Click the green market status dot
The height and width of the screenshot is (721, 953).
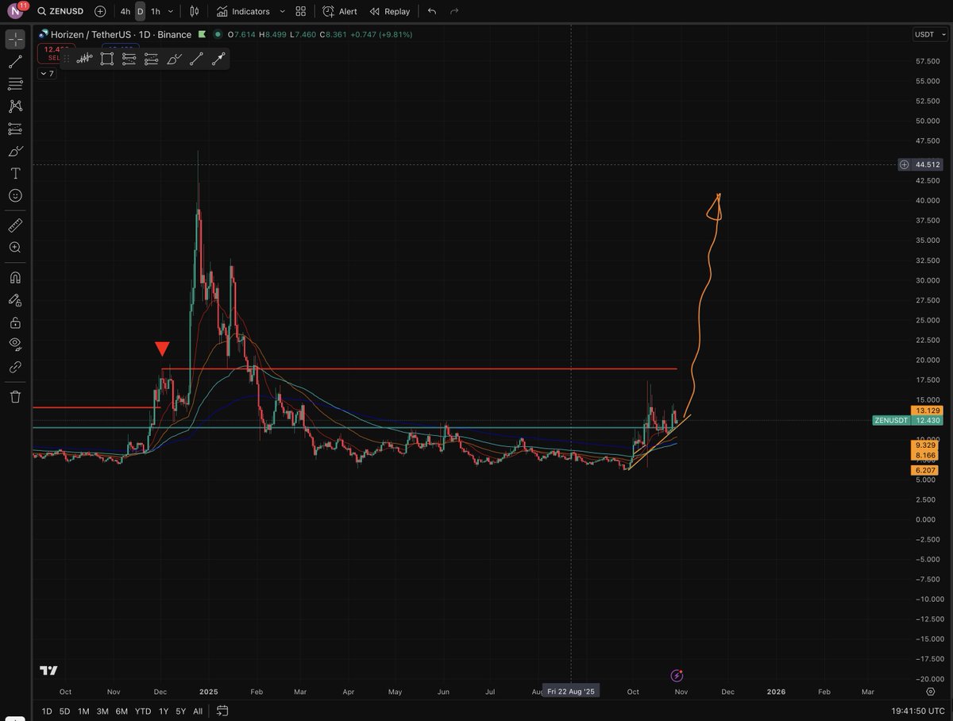click(x=217, y=34)
